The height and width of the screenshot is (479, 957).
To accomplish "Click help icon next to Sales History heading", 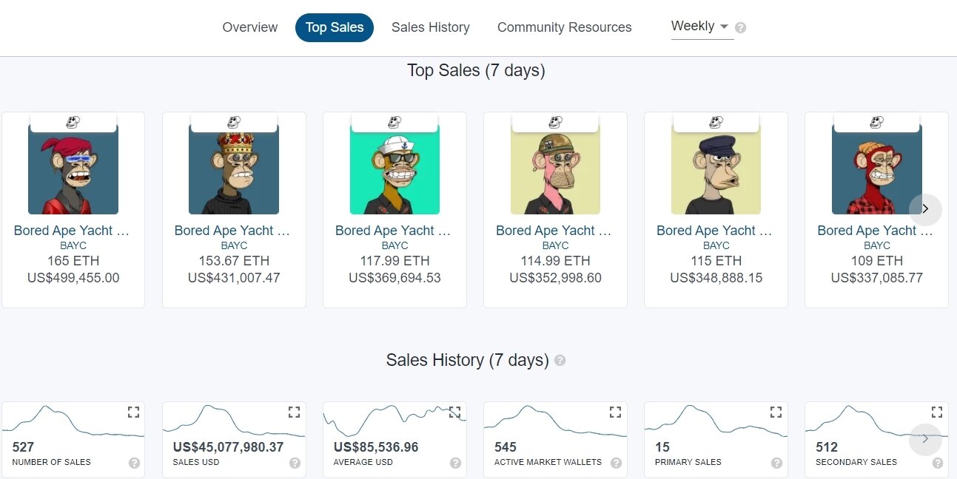I will tap(560, 361).
